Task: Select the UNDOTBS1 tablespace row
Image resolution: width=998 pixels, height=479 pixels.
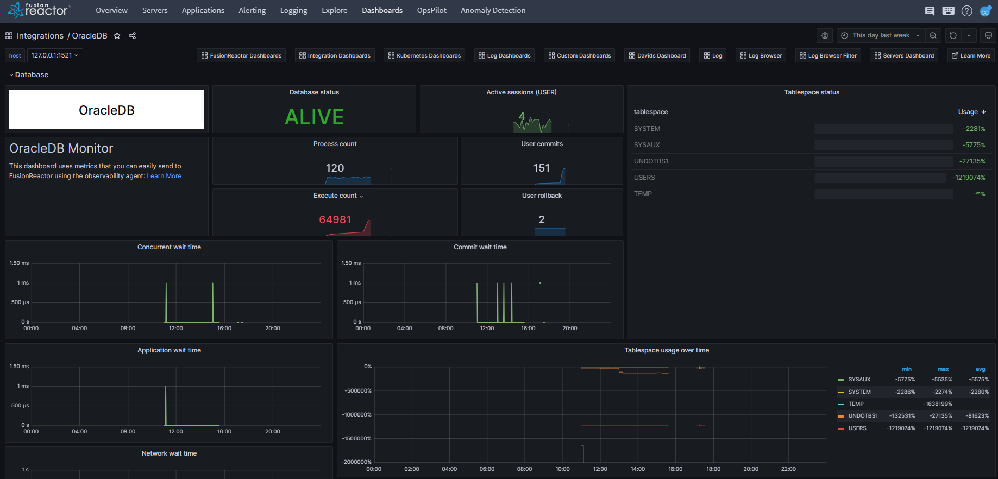Action: [x=812, y=161]
